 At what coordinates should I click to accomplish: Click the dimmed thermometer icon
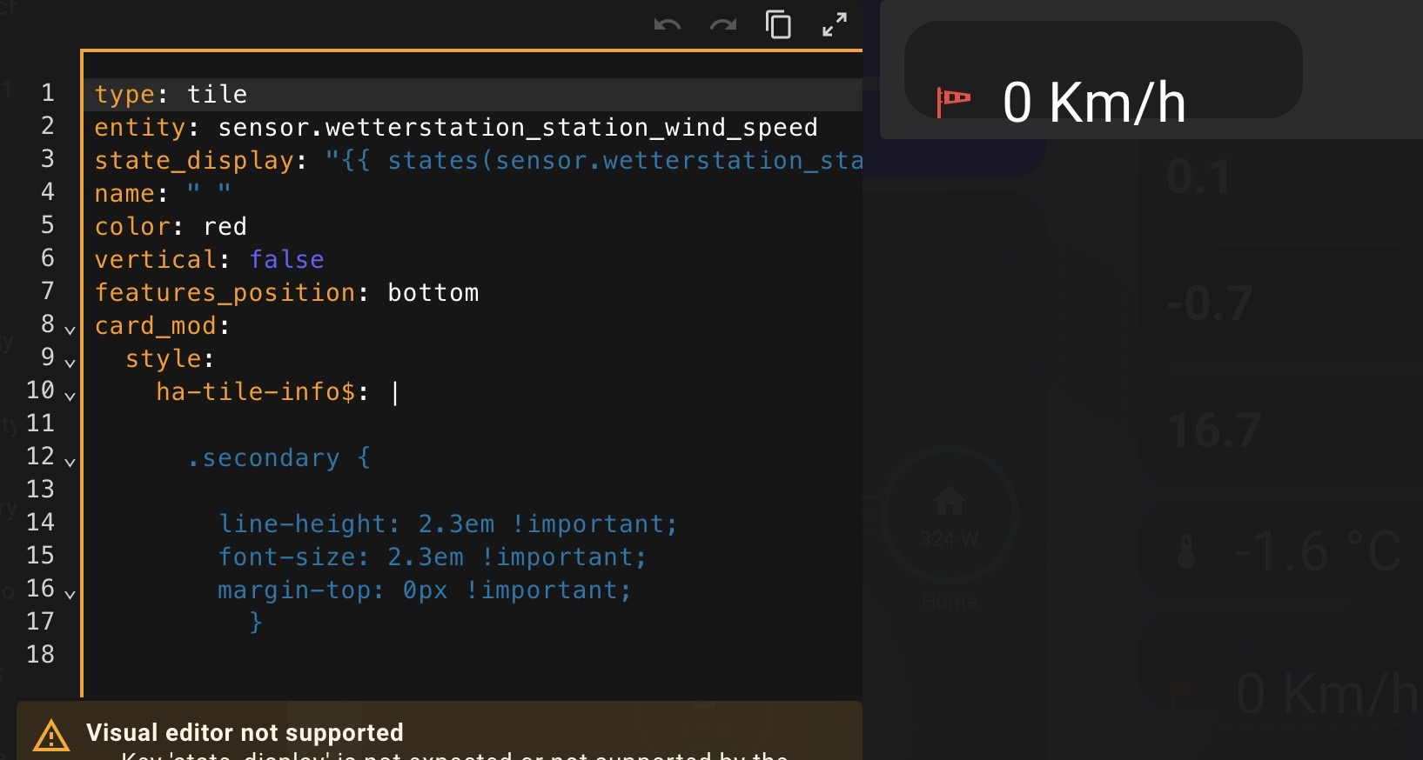point(1186,551)
